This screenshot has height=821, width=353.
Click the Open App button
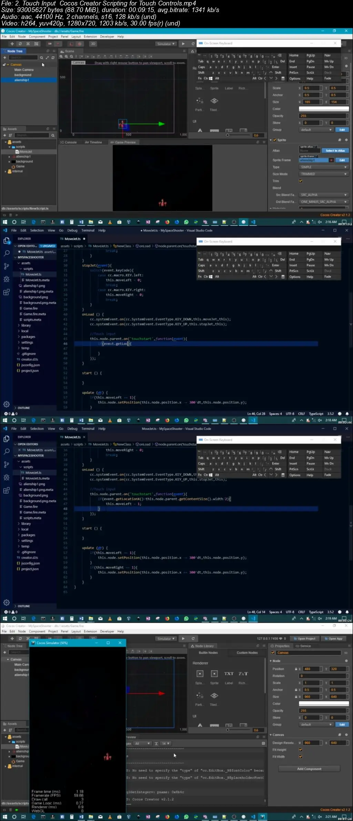[x=333, y=639]
